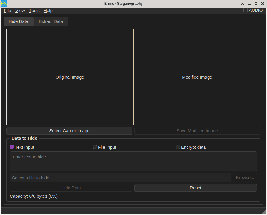Click the splitter between image panels

133,77
